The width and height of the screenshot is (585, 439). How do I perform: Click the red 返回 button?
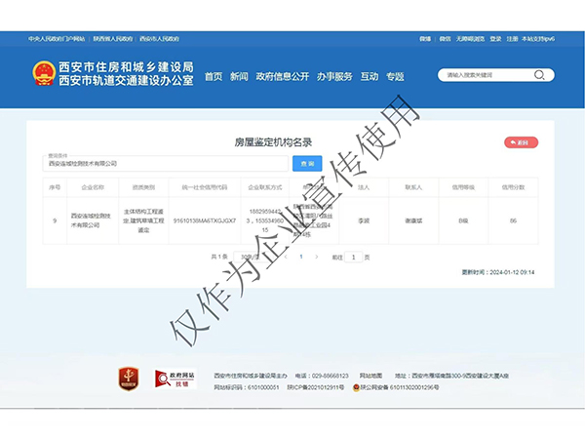(x=521, y=142)
